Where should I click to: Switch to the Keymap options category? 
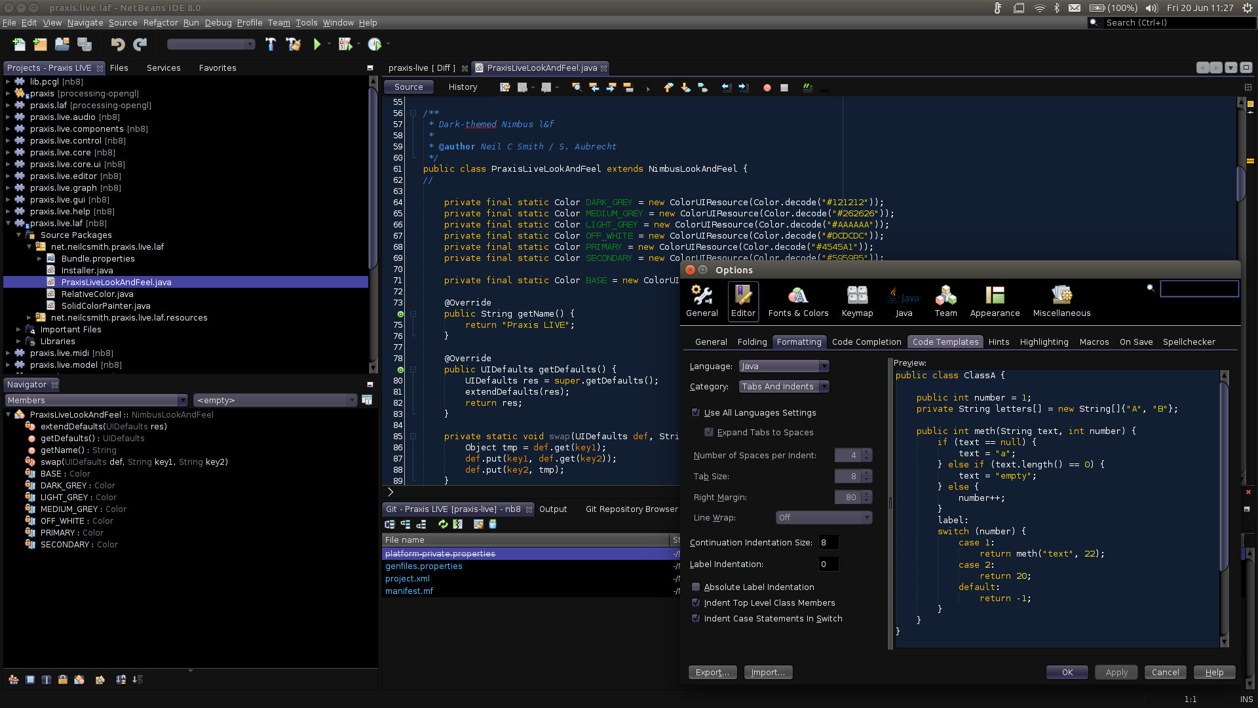pos(856,301)
